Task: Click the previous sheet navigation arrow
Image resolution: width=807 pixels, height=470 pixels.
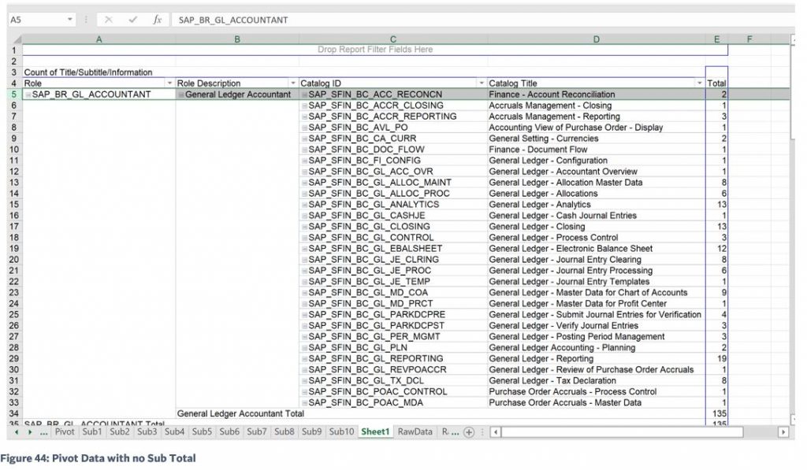Action: [x=17, y=432]
